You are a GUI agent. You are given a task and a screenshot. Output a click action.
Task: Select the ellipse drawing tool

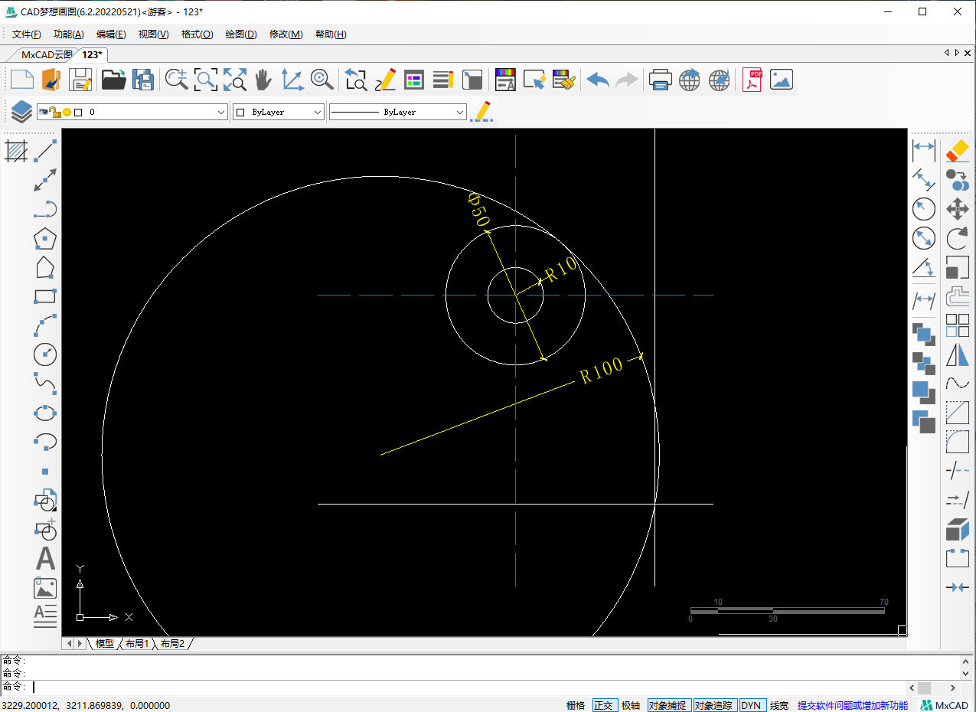coord(46,413)
